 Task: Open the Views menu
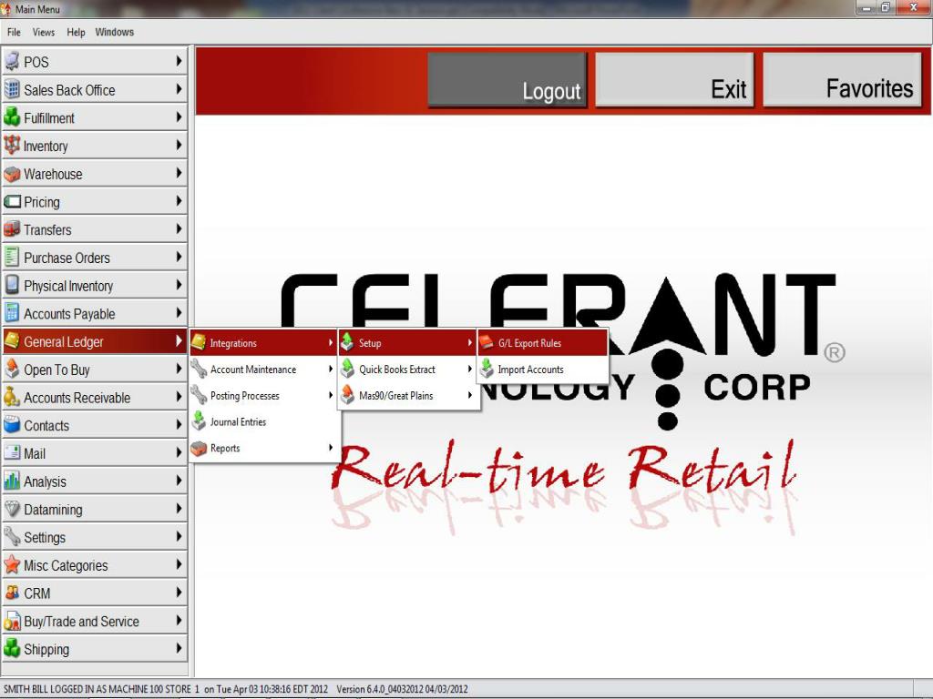[x=44, y=32]
